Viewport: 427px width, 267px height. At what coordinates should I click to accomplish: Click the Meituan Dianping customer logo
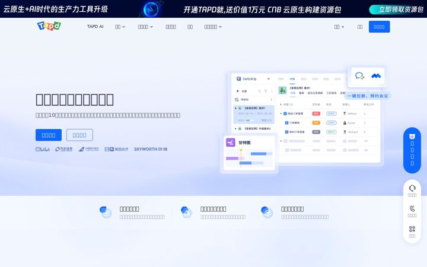coord(116,149)
